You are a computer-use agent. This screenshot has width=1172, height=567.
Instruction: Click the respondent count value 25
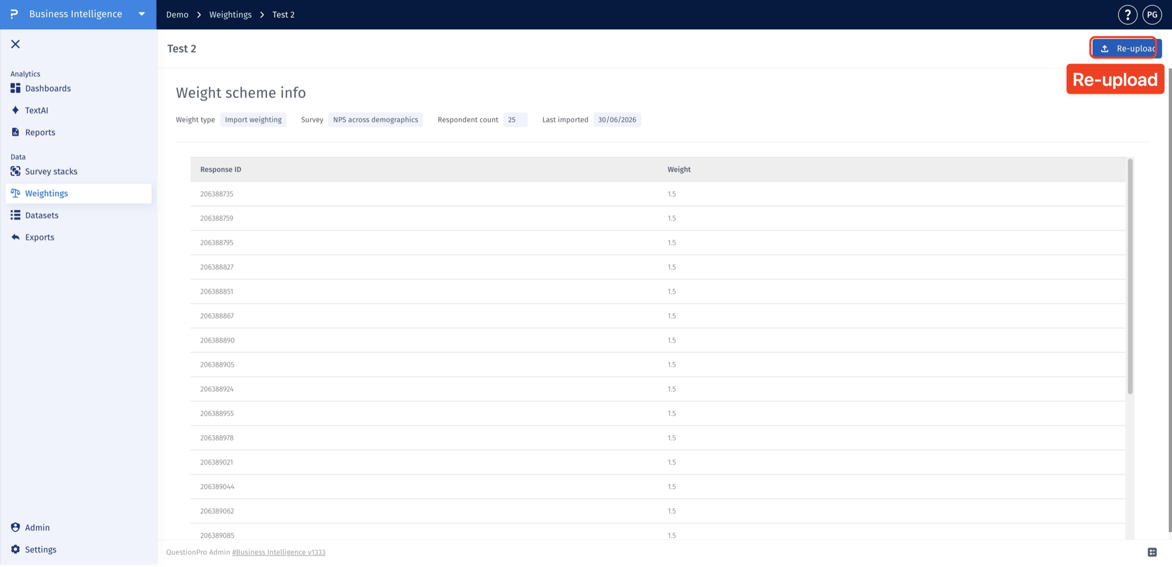515,119
